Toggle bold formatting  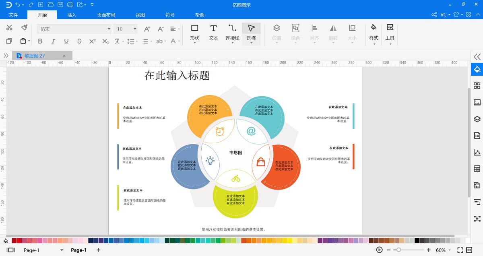pos(40,41)
